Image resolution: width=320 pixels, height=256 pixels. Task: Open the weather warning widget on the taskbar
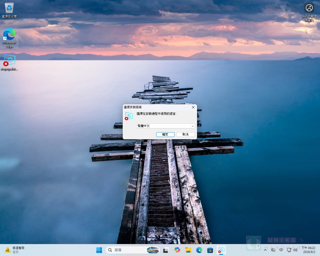15,250
